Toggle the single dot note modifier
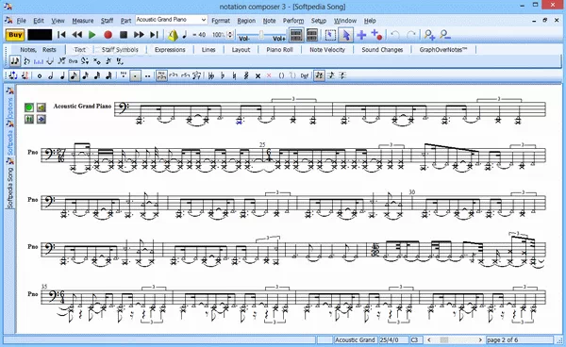The image size is (566, 347). coord(135,76)
